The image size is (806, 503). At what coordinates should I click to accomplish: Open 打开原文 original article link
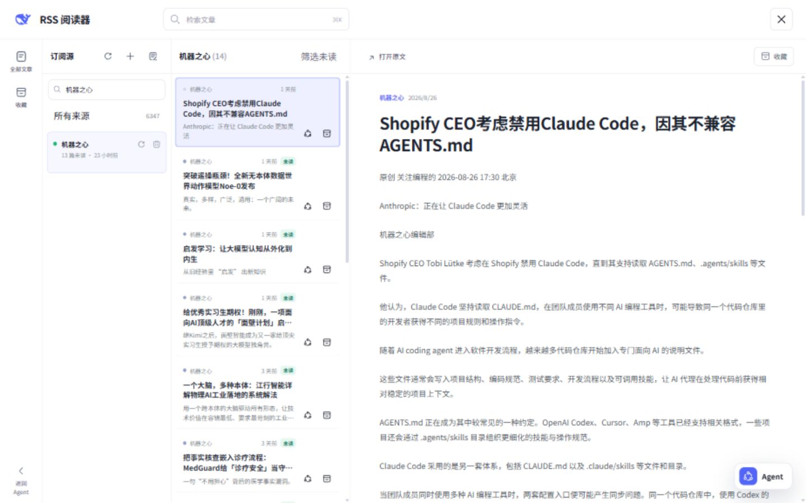click(x=387, y=56)
